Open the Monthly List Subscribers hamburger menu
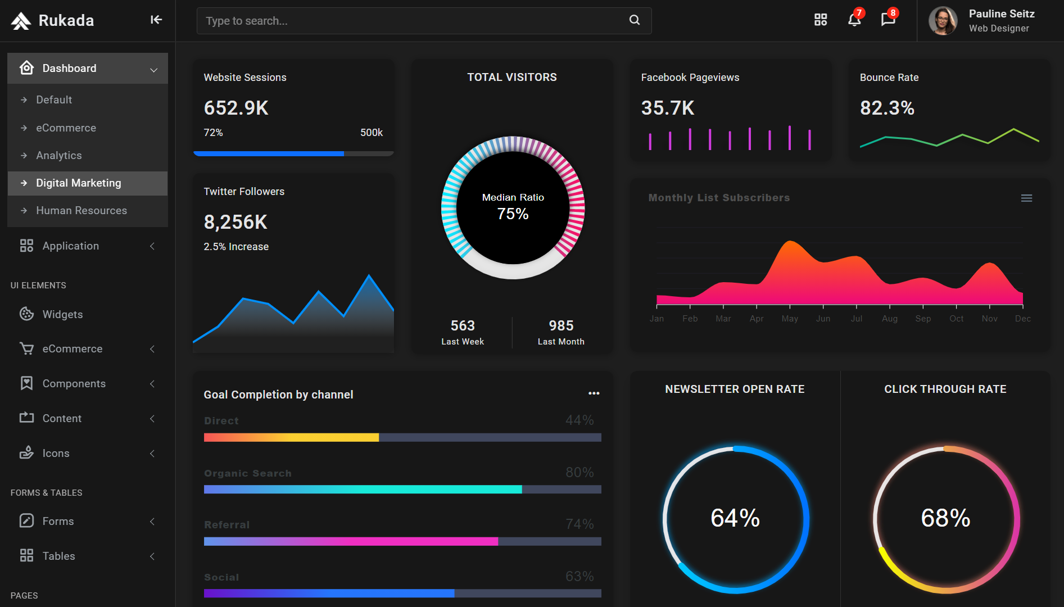 1027,198
